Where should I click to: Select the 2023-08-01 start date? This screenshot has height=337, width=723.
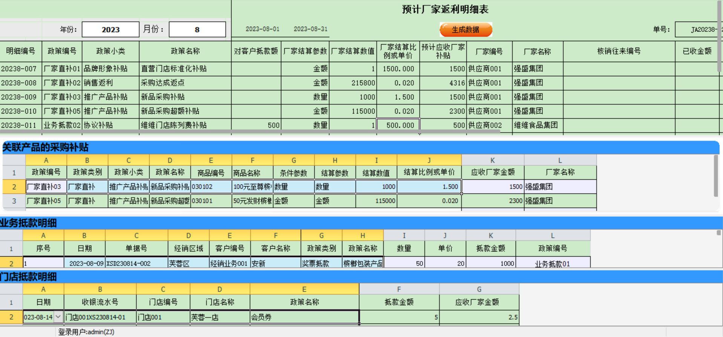(x=262, y=29)
